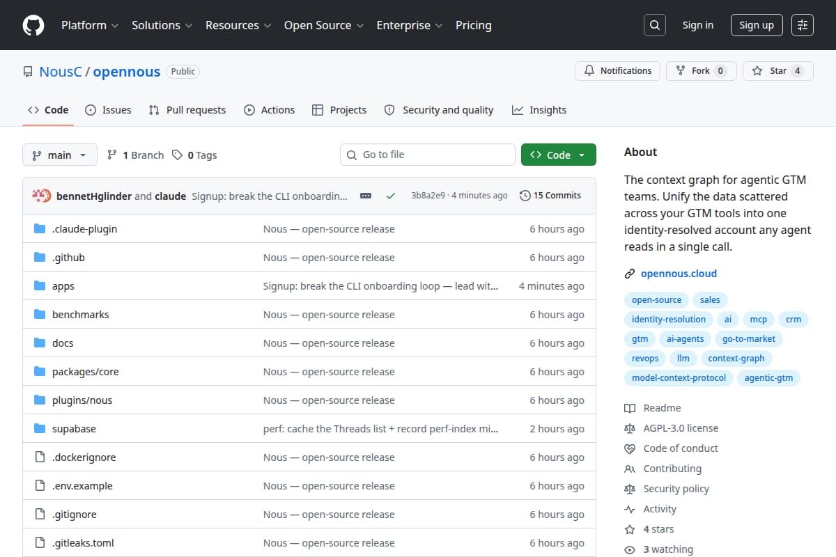Open the Security and quality tab
This screenshot has width=836, height=557.
439,110
